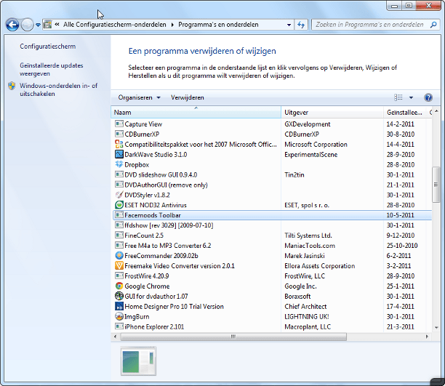Click the horizontal scrollbar thumb
Viewport: 445px width, 386px height.
point(233,337)
